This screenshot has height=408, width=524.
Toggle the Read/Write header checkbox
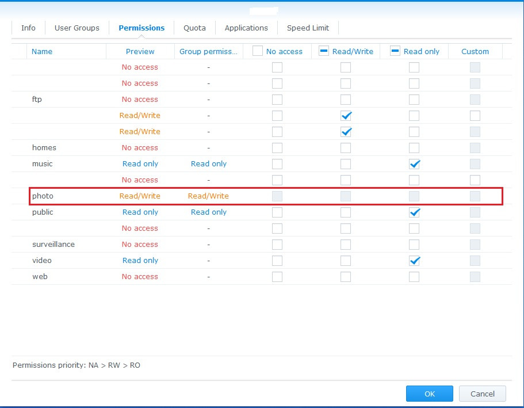[x=323, y=51]
